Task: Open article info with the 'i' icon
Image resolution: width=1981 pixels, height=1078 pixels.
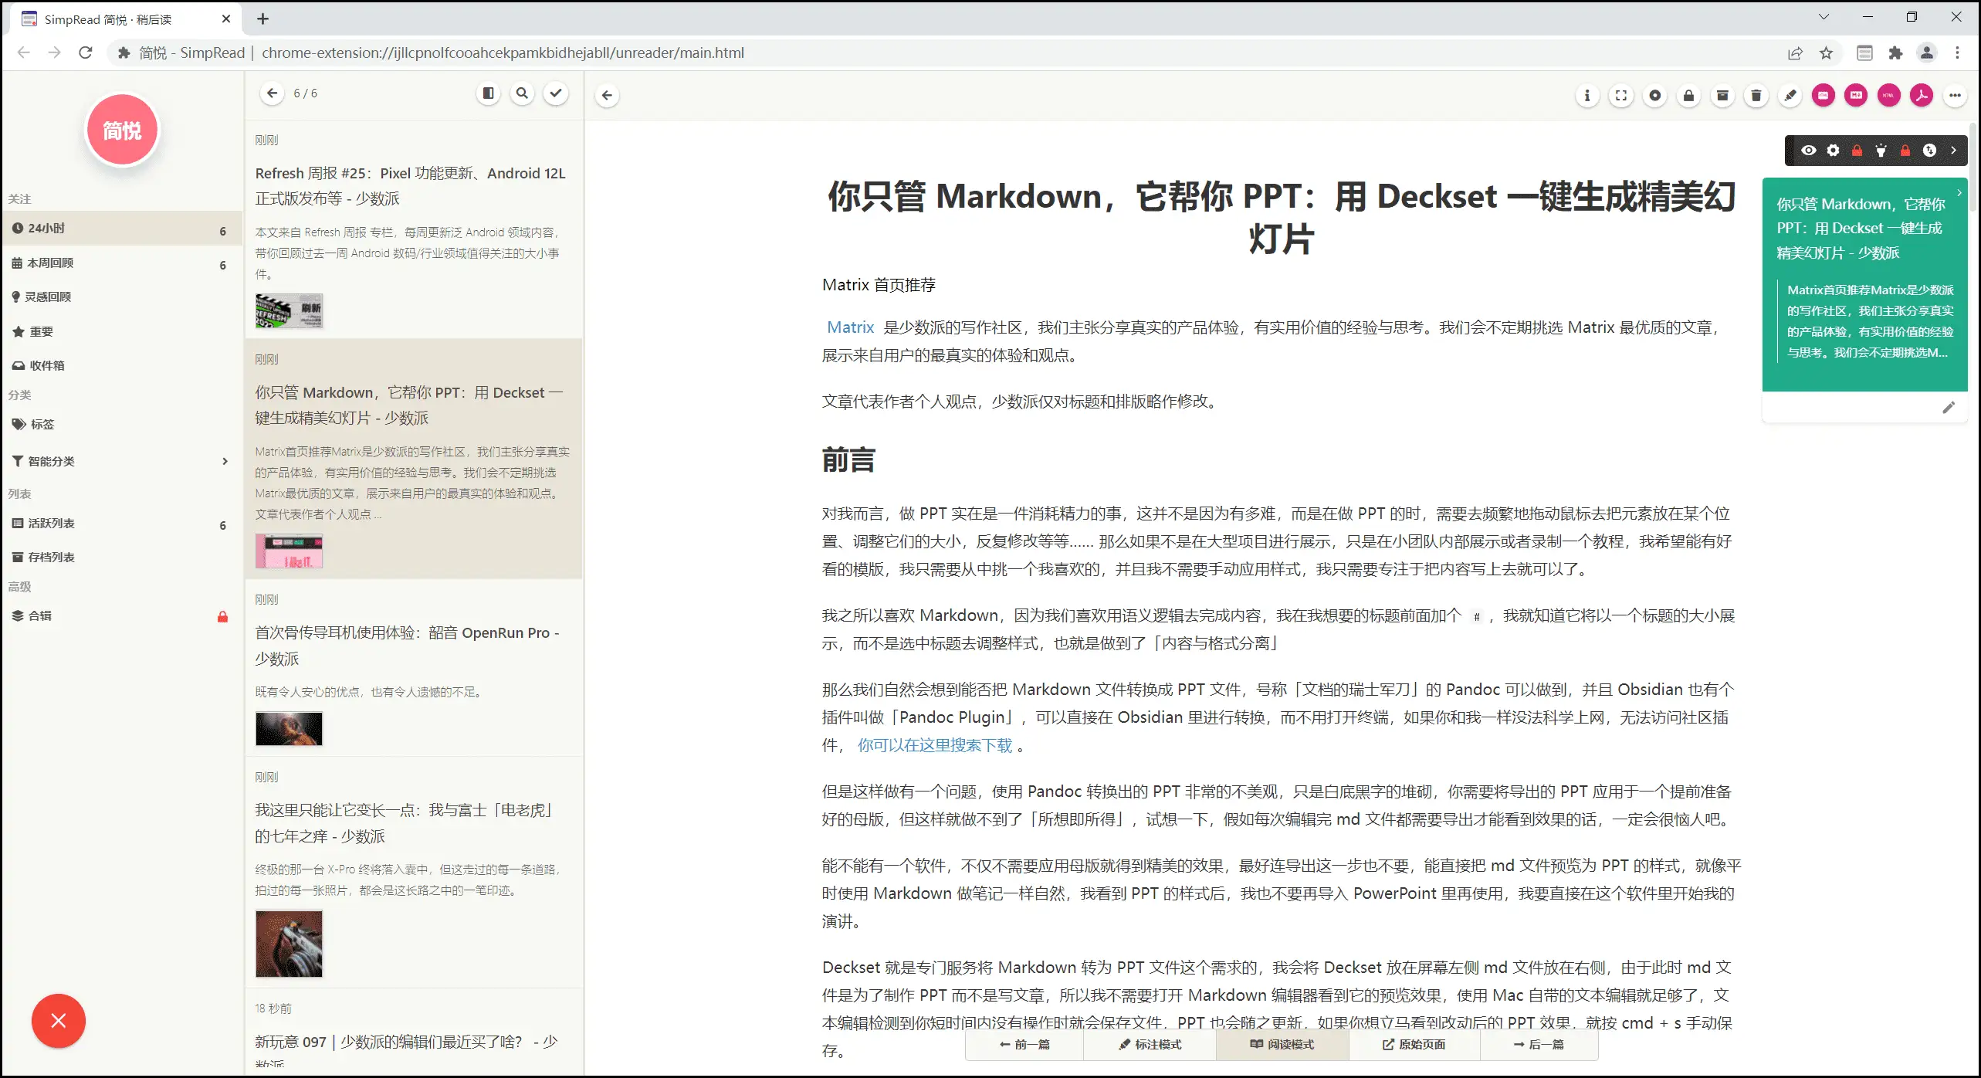Action: (1587, 96)
